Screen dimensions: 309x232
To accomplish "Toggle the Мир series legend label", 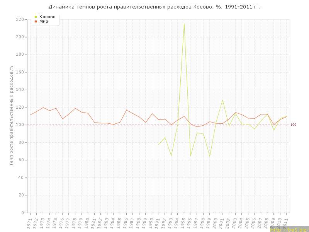I will point(44,21).
